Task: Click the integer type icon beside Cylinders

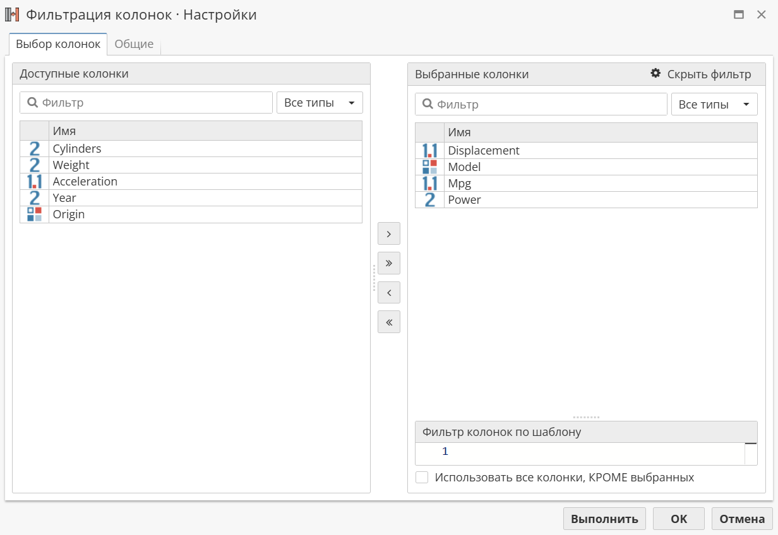Action: pos(34,149)
